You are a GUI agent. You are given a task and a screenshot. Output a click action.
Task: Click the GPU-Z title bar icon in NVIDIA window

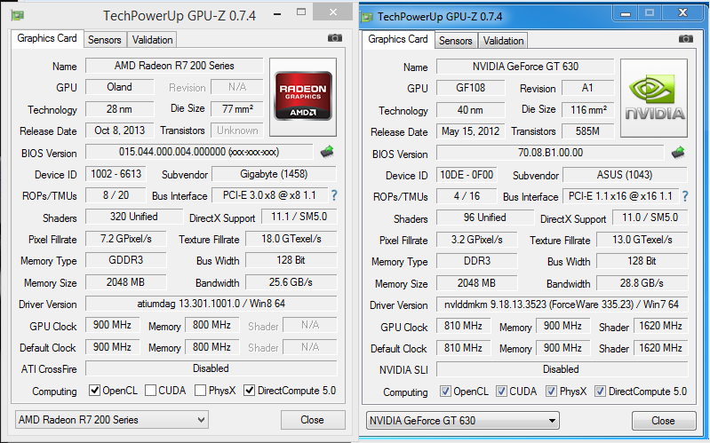[367, 17]
